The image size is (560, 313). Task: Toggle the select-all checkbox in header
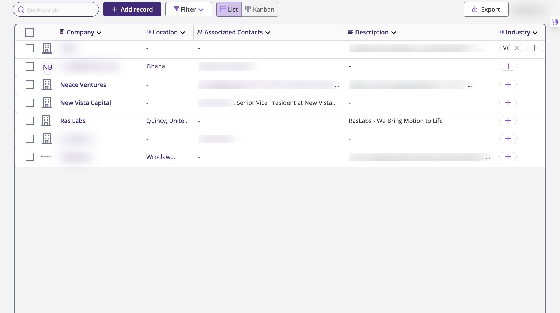[x=30, y=32]
